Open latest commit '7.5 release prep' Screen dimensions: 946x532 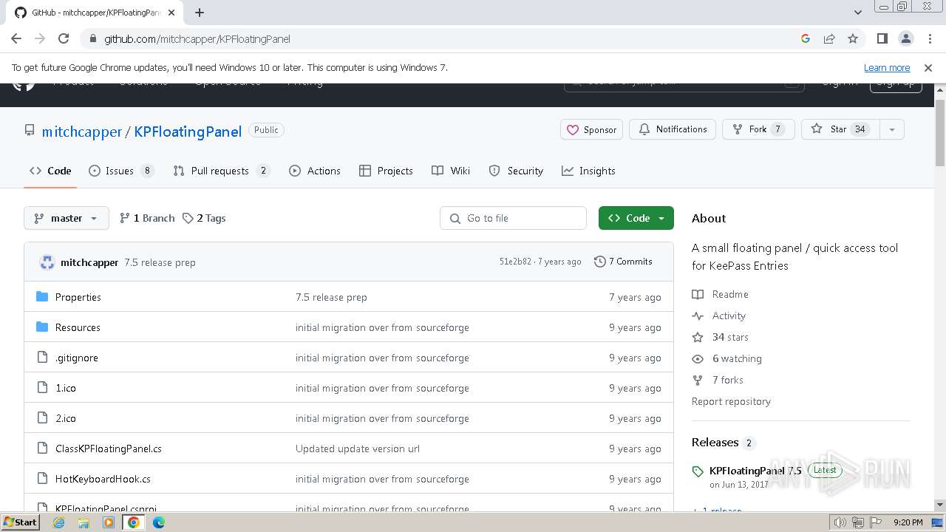(160, 262)
